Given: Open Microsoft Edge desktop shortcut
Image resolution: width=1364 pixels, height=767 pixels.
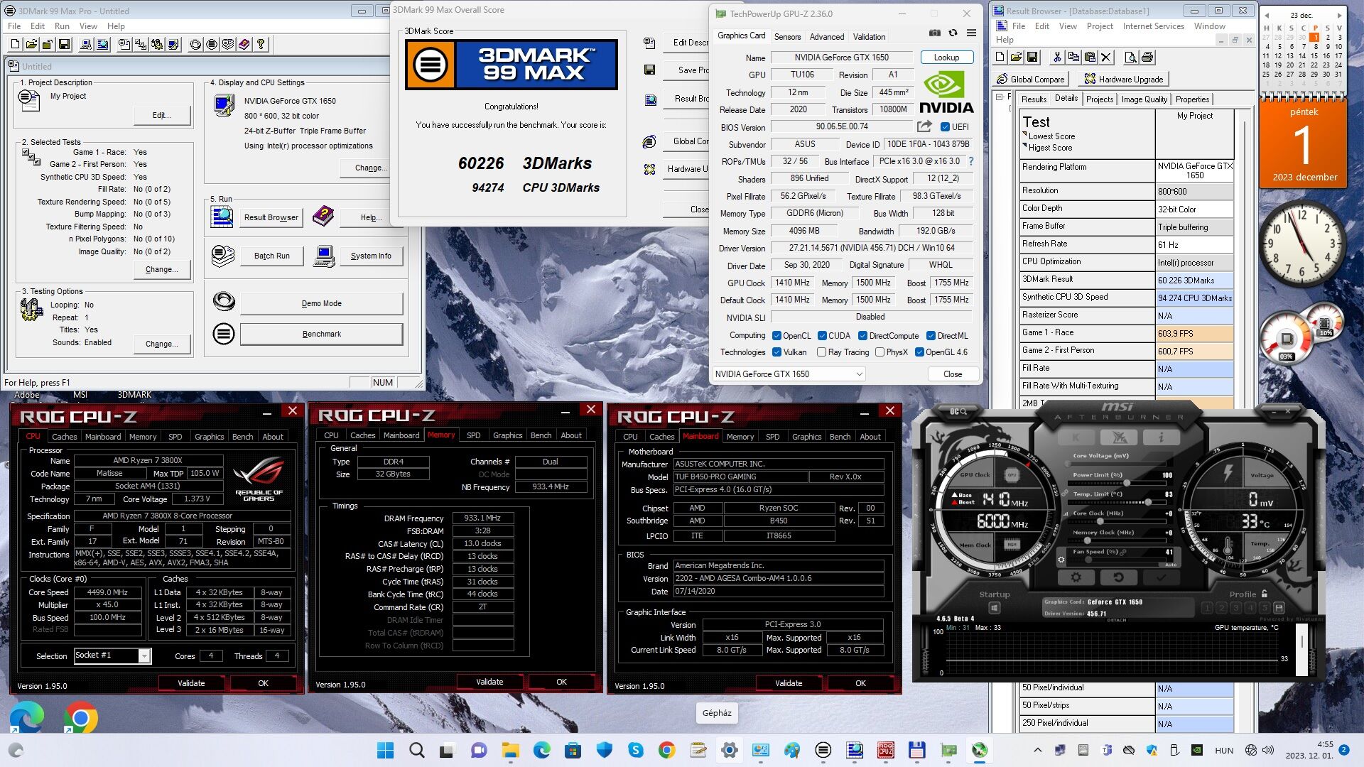Looking at the screenshot, I should 26,717.
